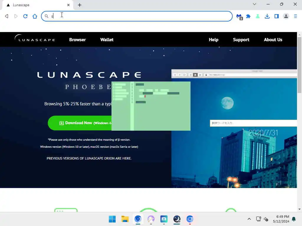Image resolution: width=302 pixels, height=226 pixels.
Task: Select the Lunascape tab
Action: (x=38, y=5)
